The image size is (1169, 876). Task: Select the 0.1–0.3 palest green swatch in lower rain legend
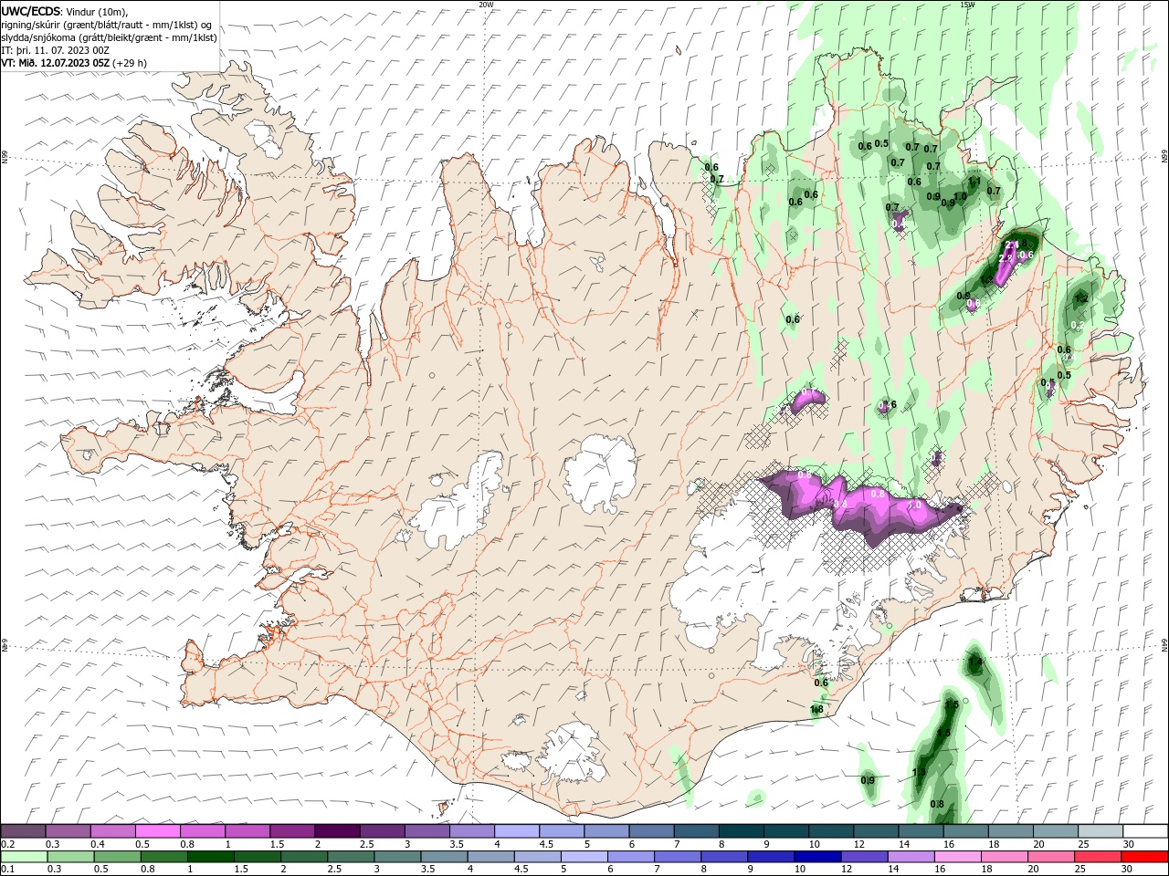coord(25,857)
